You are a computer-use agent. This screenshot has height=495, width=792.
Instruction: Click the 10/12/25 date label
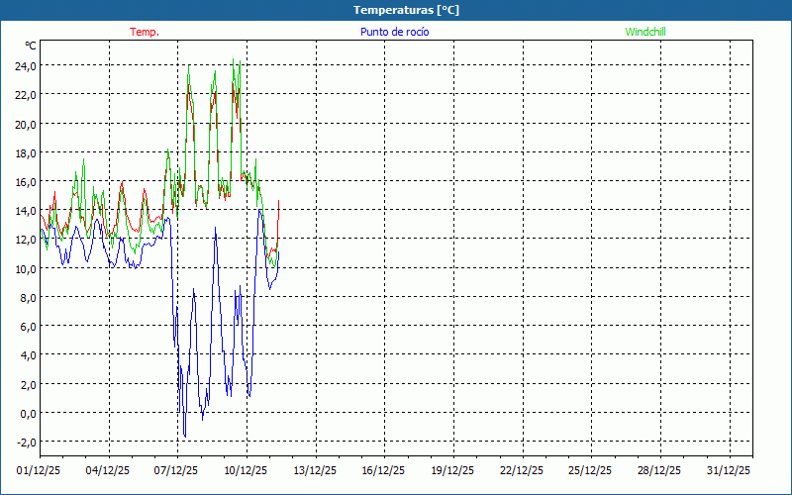click(246, 471)
